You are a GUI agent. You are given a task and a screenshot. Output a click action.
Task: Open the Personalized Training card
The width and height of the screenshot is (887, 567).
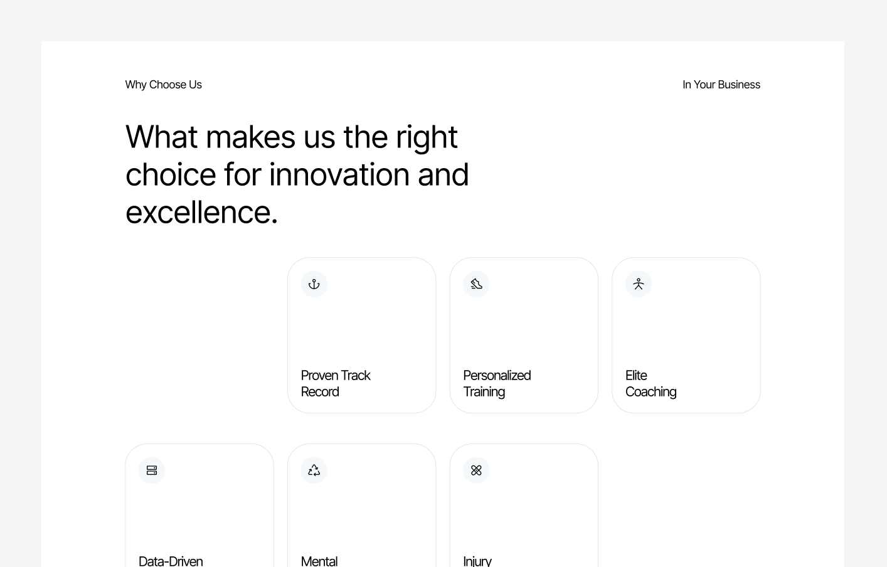point(524,335)
